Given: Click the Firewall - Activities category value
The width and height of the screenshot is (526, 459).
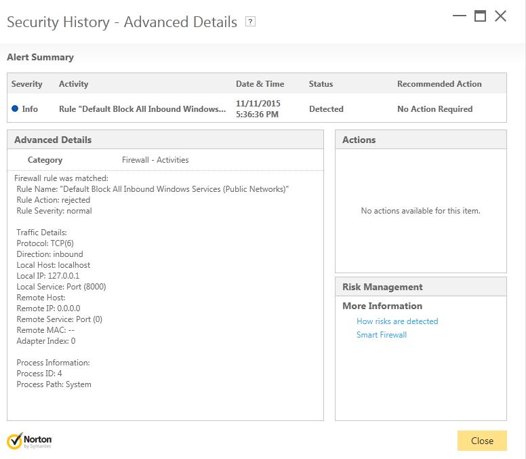Looking at the screenshot, I should click(x=155, y=160).
